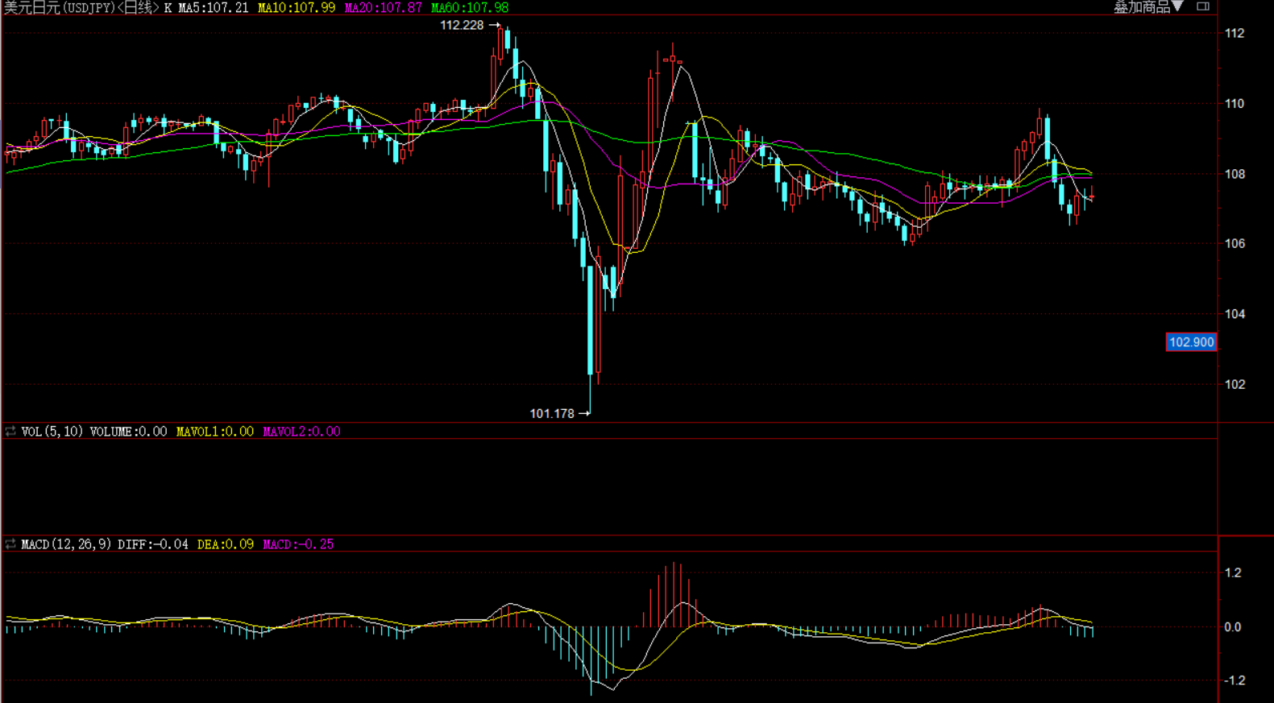Click the arrow at the 112.228 high marker

[495, 26]
